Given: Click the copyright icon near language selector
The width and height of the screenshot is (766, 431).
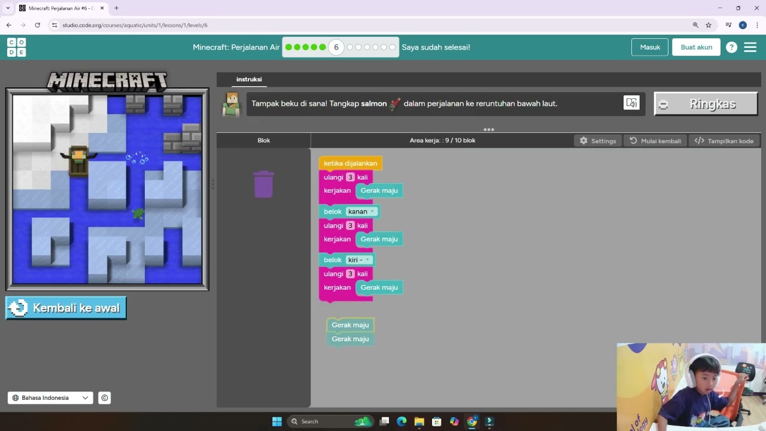Looking at the screenshot, I should 104,397.
